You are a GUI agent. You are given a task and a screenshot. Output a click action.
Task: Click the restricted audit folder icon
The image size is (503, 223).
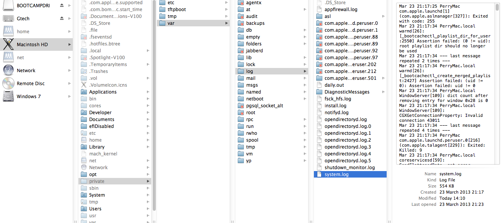coord(241,16)
